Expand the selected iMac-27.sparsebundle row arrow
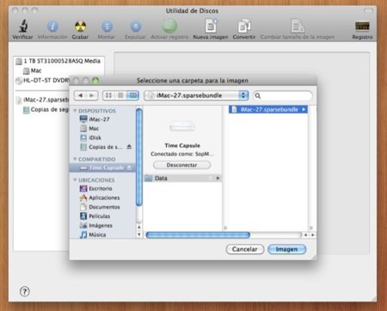 [x=304, y=109]
